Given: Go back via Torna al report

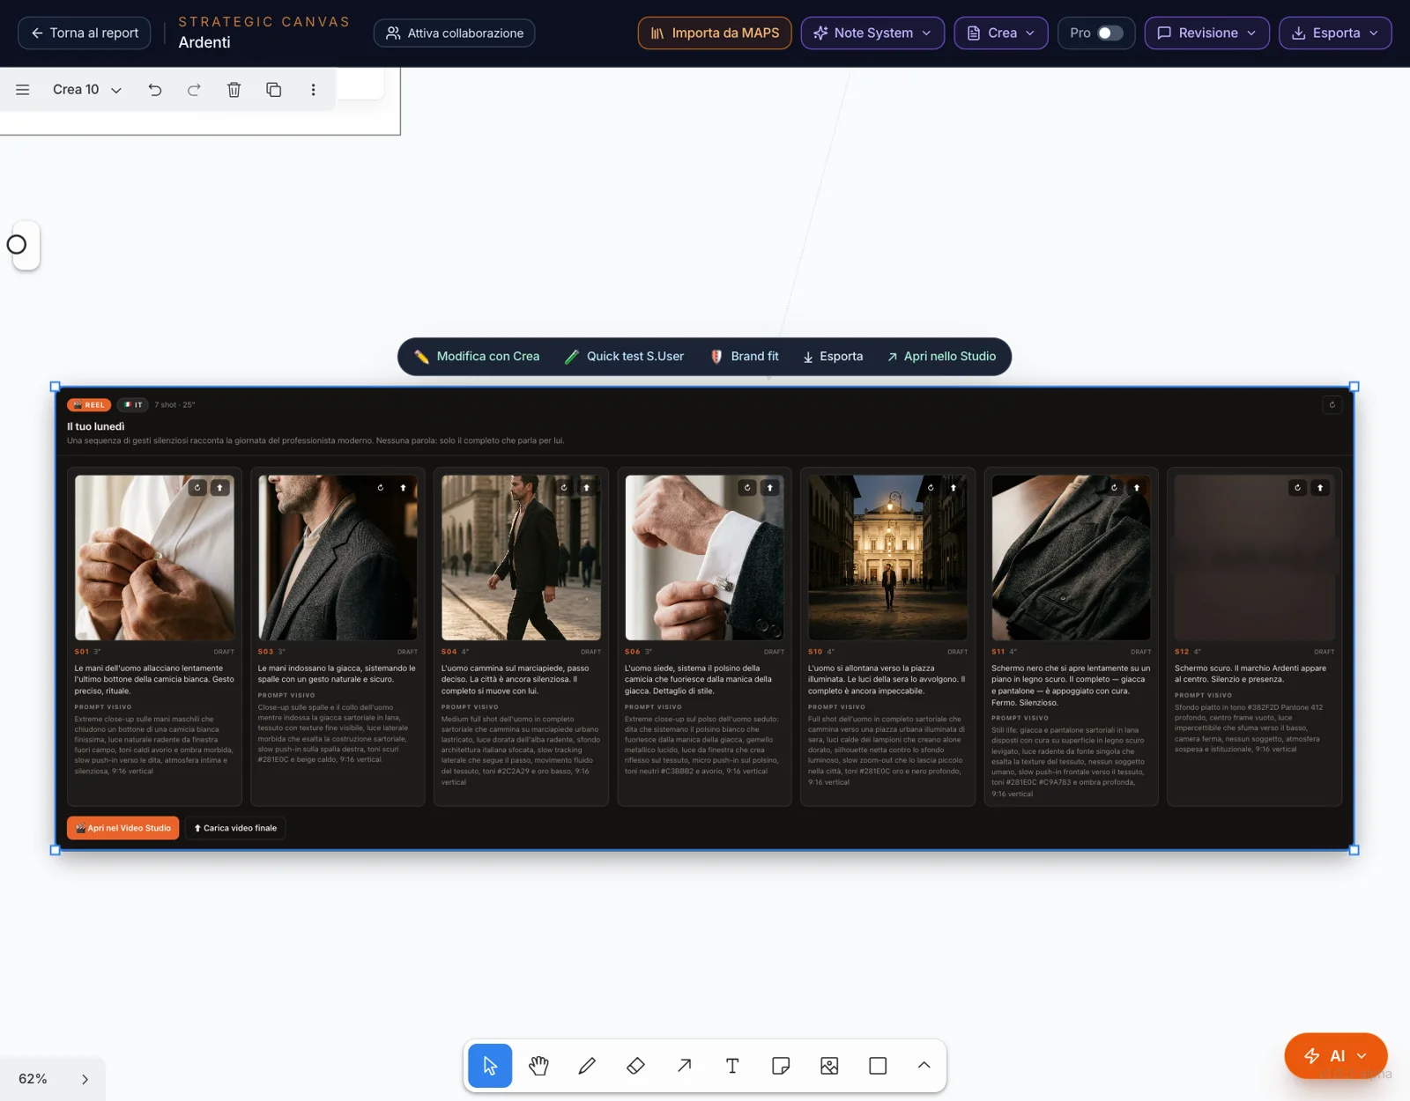Looking at the screenshot, I should click(x=85, y=33).
